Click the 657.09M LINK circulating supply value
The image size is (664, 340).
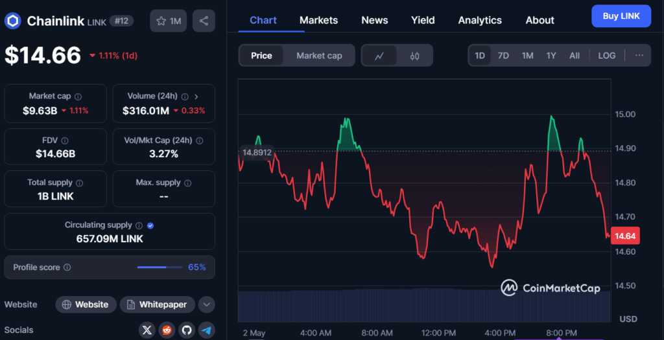[x=110, y=239]
